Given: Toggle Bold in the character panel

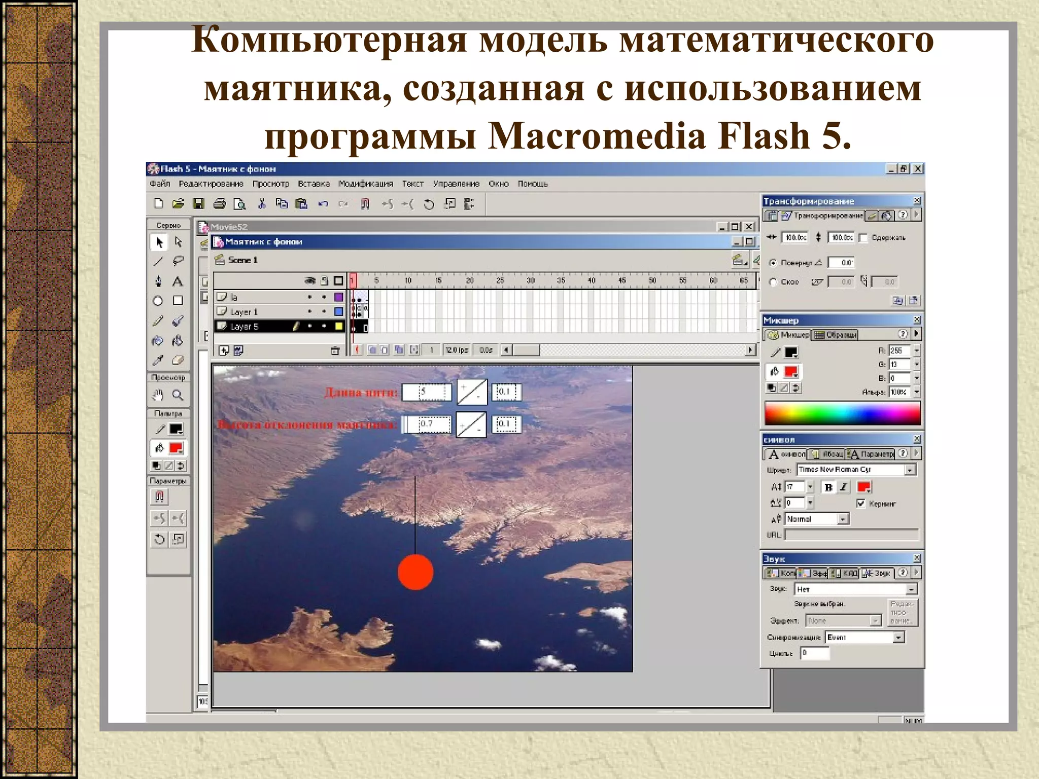Looking at the screenshot, I should (x=828, y=487).
